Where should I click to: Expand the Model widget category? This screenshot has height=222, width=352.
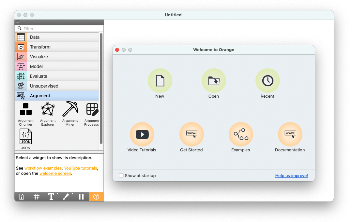(x=57, y=66)
